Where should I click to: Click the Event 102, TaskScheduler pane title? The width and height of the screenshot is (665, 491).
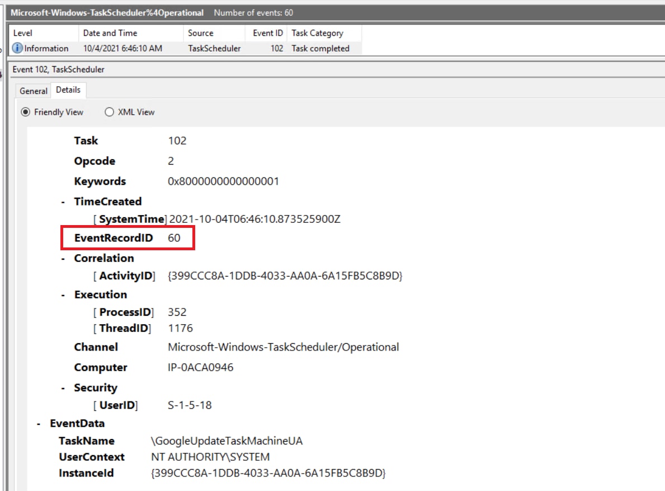click(59, 69)
